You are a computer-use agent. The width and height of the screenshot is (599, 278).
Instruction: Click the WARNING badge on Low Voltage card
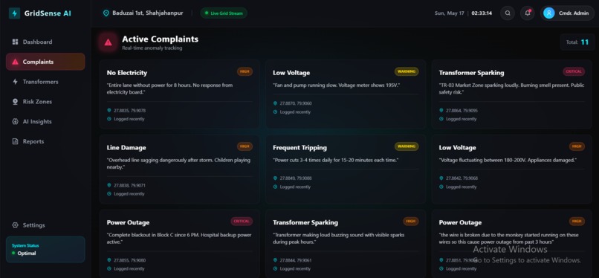click(407, 71)
